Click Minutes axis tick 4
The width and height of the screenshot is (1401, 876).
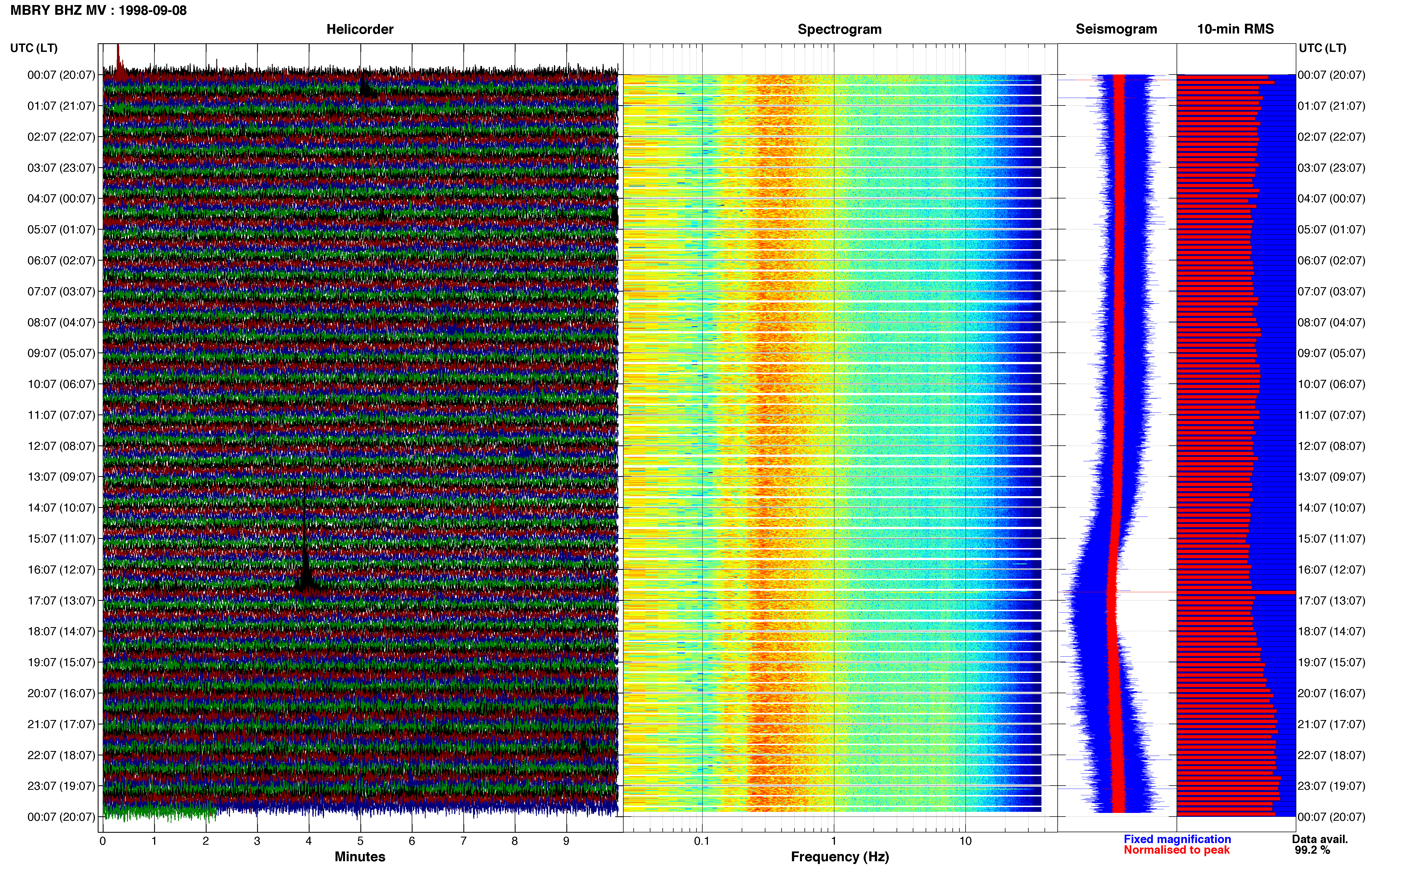309,841
